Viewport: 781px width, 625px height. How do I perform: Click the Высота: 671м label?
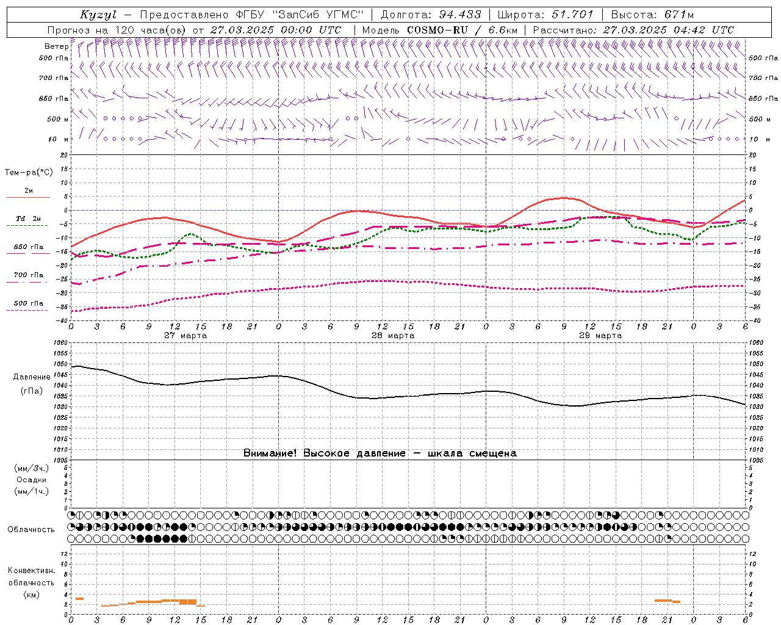(x=652, y=15)
